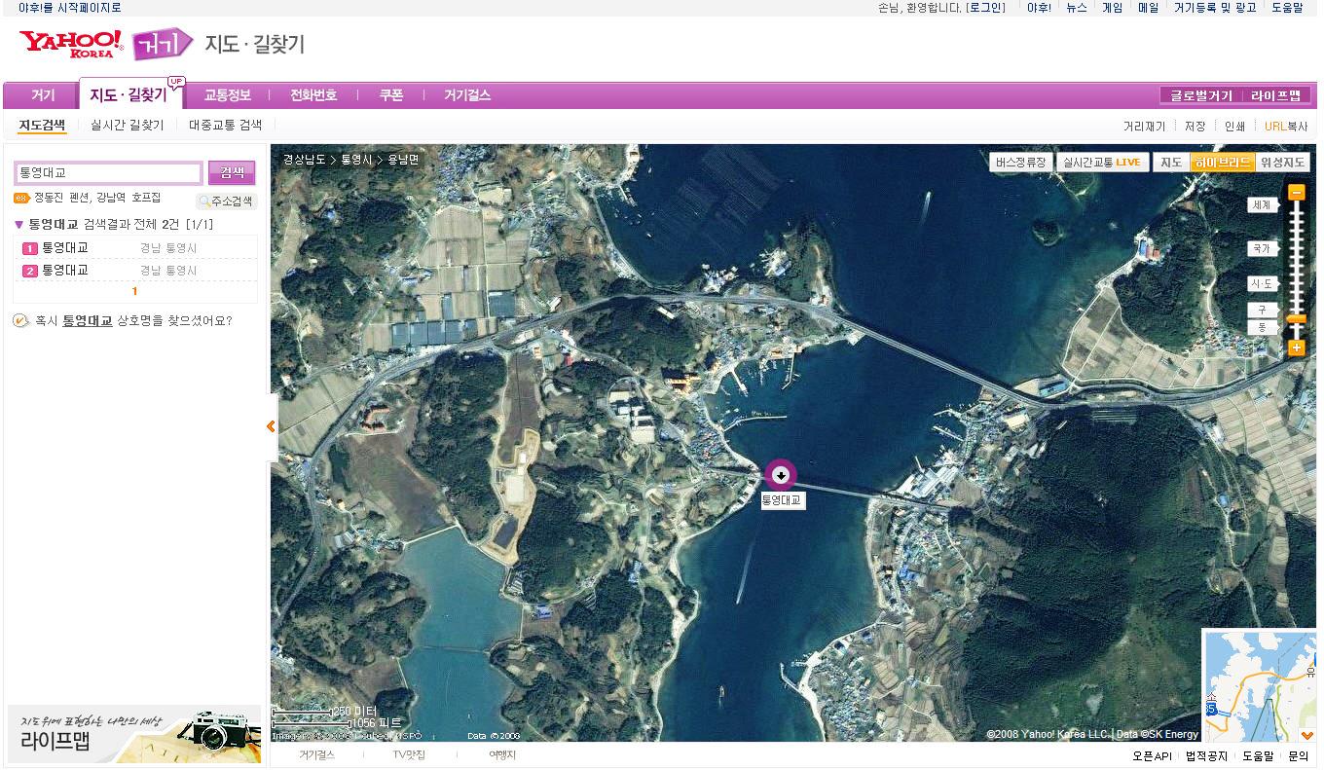This screenshot has height=770, width=1324.
Task: Click the 저장 save link
Action: tap(1195, 127)
